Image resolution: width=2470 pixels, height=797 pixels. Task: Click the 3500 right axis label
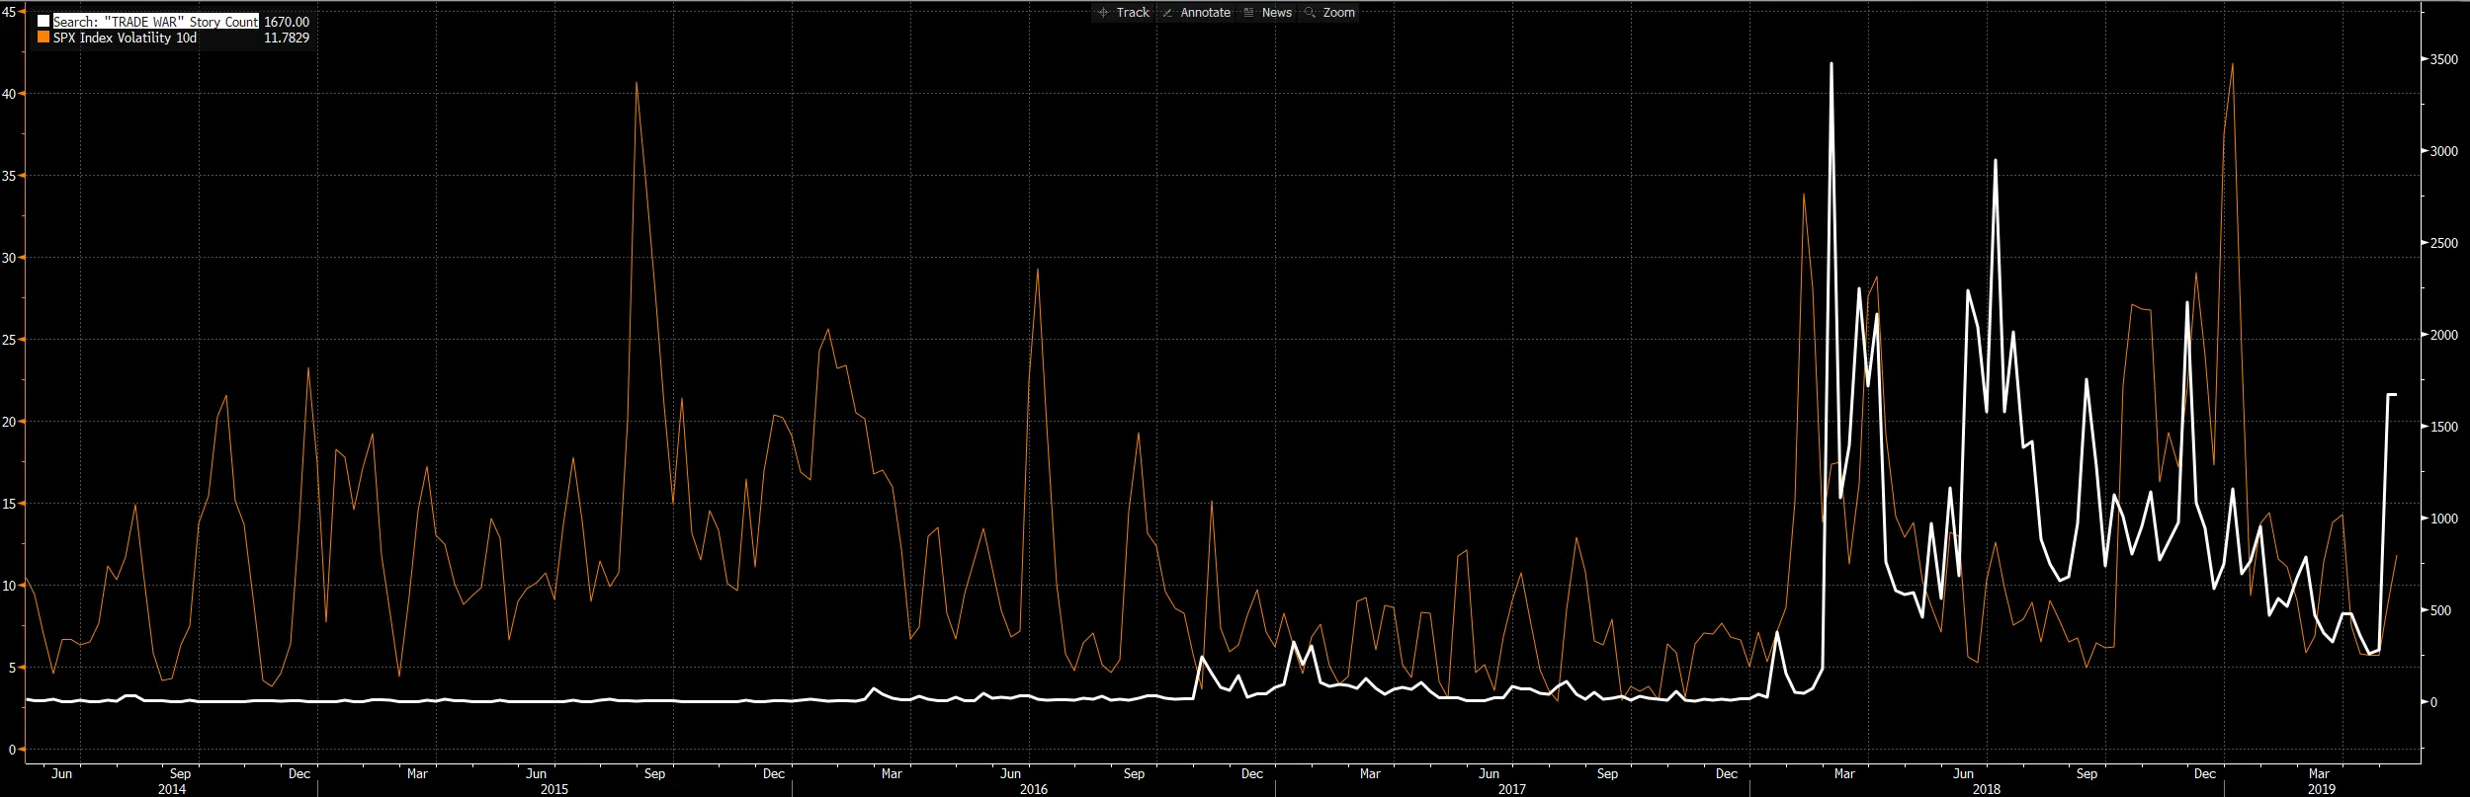[x=2445, y=60]
